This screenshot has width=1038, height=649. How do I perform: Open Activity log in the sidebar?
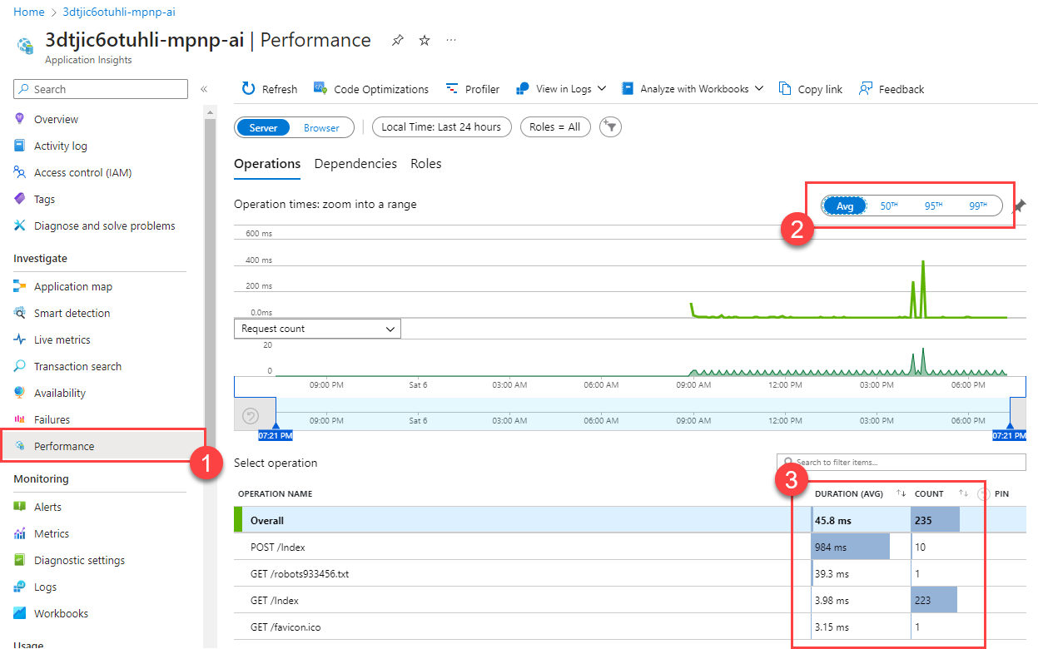point(60,146)
